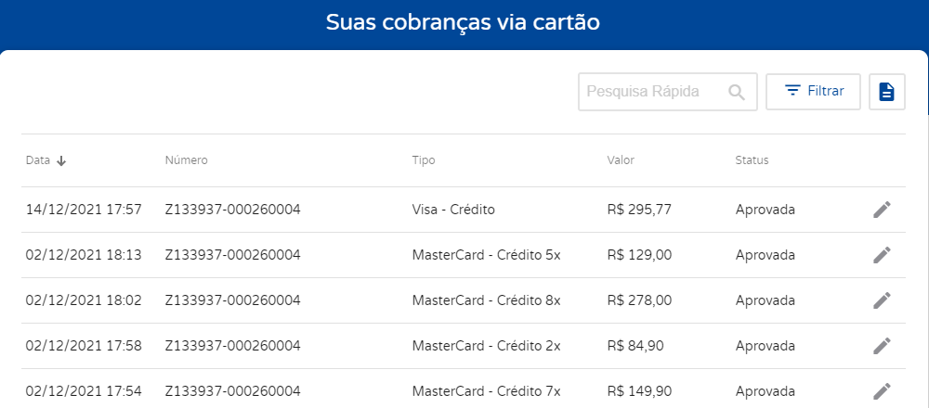Open edit pencil for R$ 84,90 charge
Image resolution: width=929 pixels, height=408 pixels.
(882, 346)
